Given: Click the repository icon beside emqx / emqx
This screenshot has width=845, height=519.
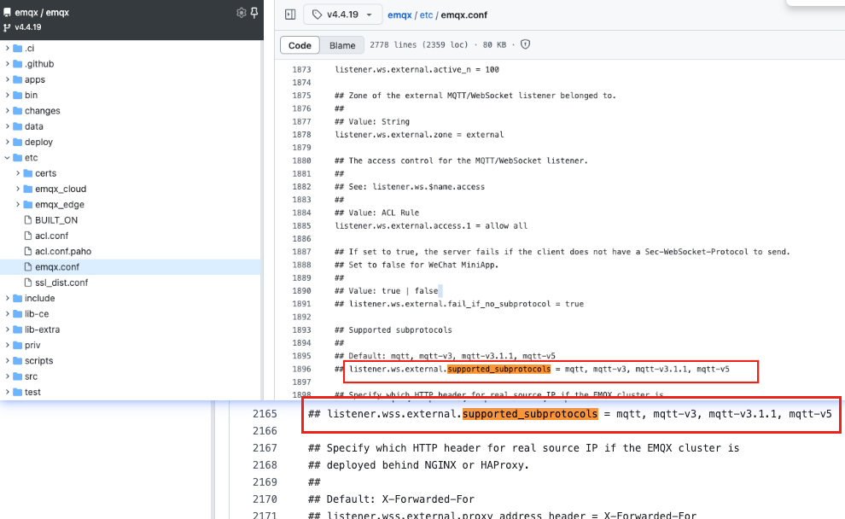Looking at the screenshot, I should 7,13.
